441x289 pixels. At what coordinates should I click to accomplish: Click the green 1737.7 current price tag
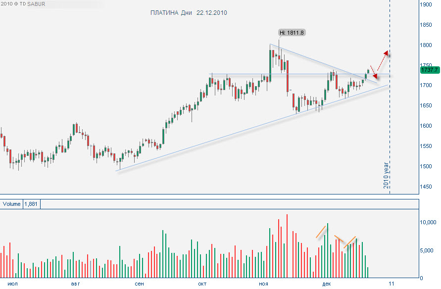(x=430, y=70)
